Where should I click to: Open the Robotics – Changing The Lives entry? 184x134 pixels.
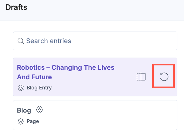pos(65,68)
